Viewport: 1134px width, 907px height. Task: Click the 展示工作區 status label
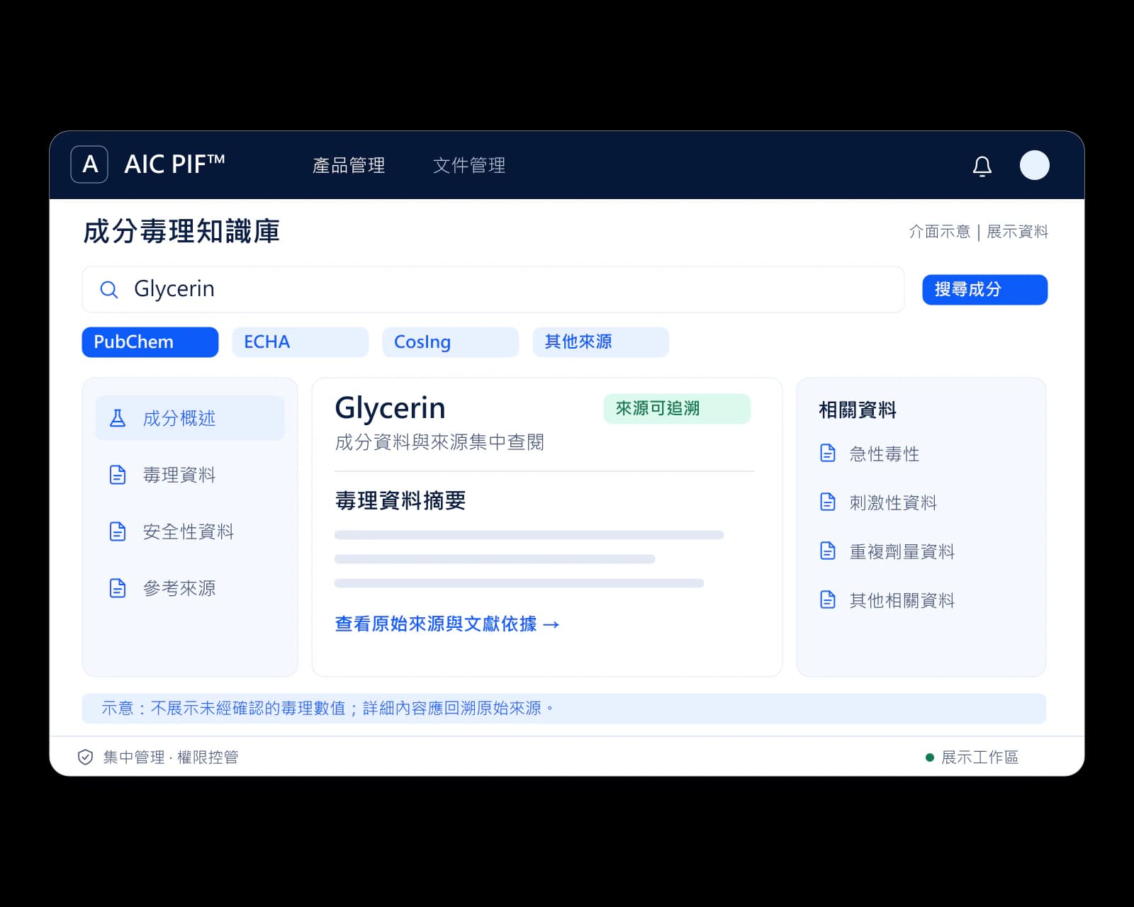[979, 757]
